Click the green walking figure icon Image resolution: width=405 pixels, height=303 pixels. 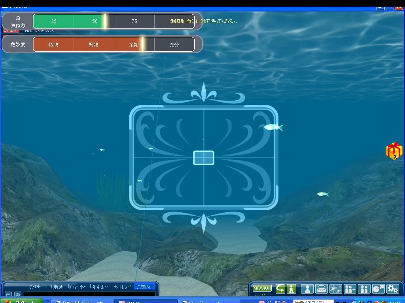(291, 289)
